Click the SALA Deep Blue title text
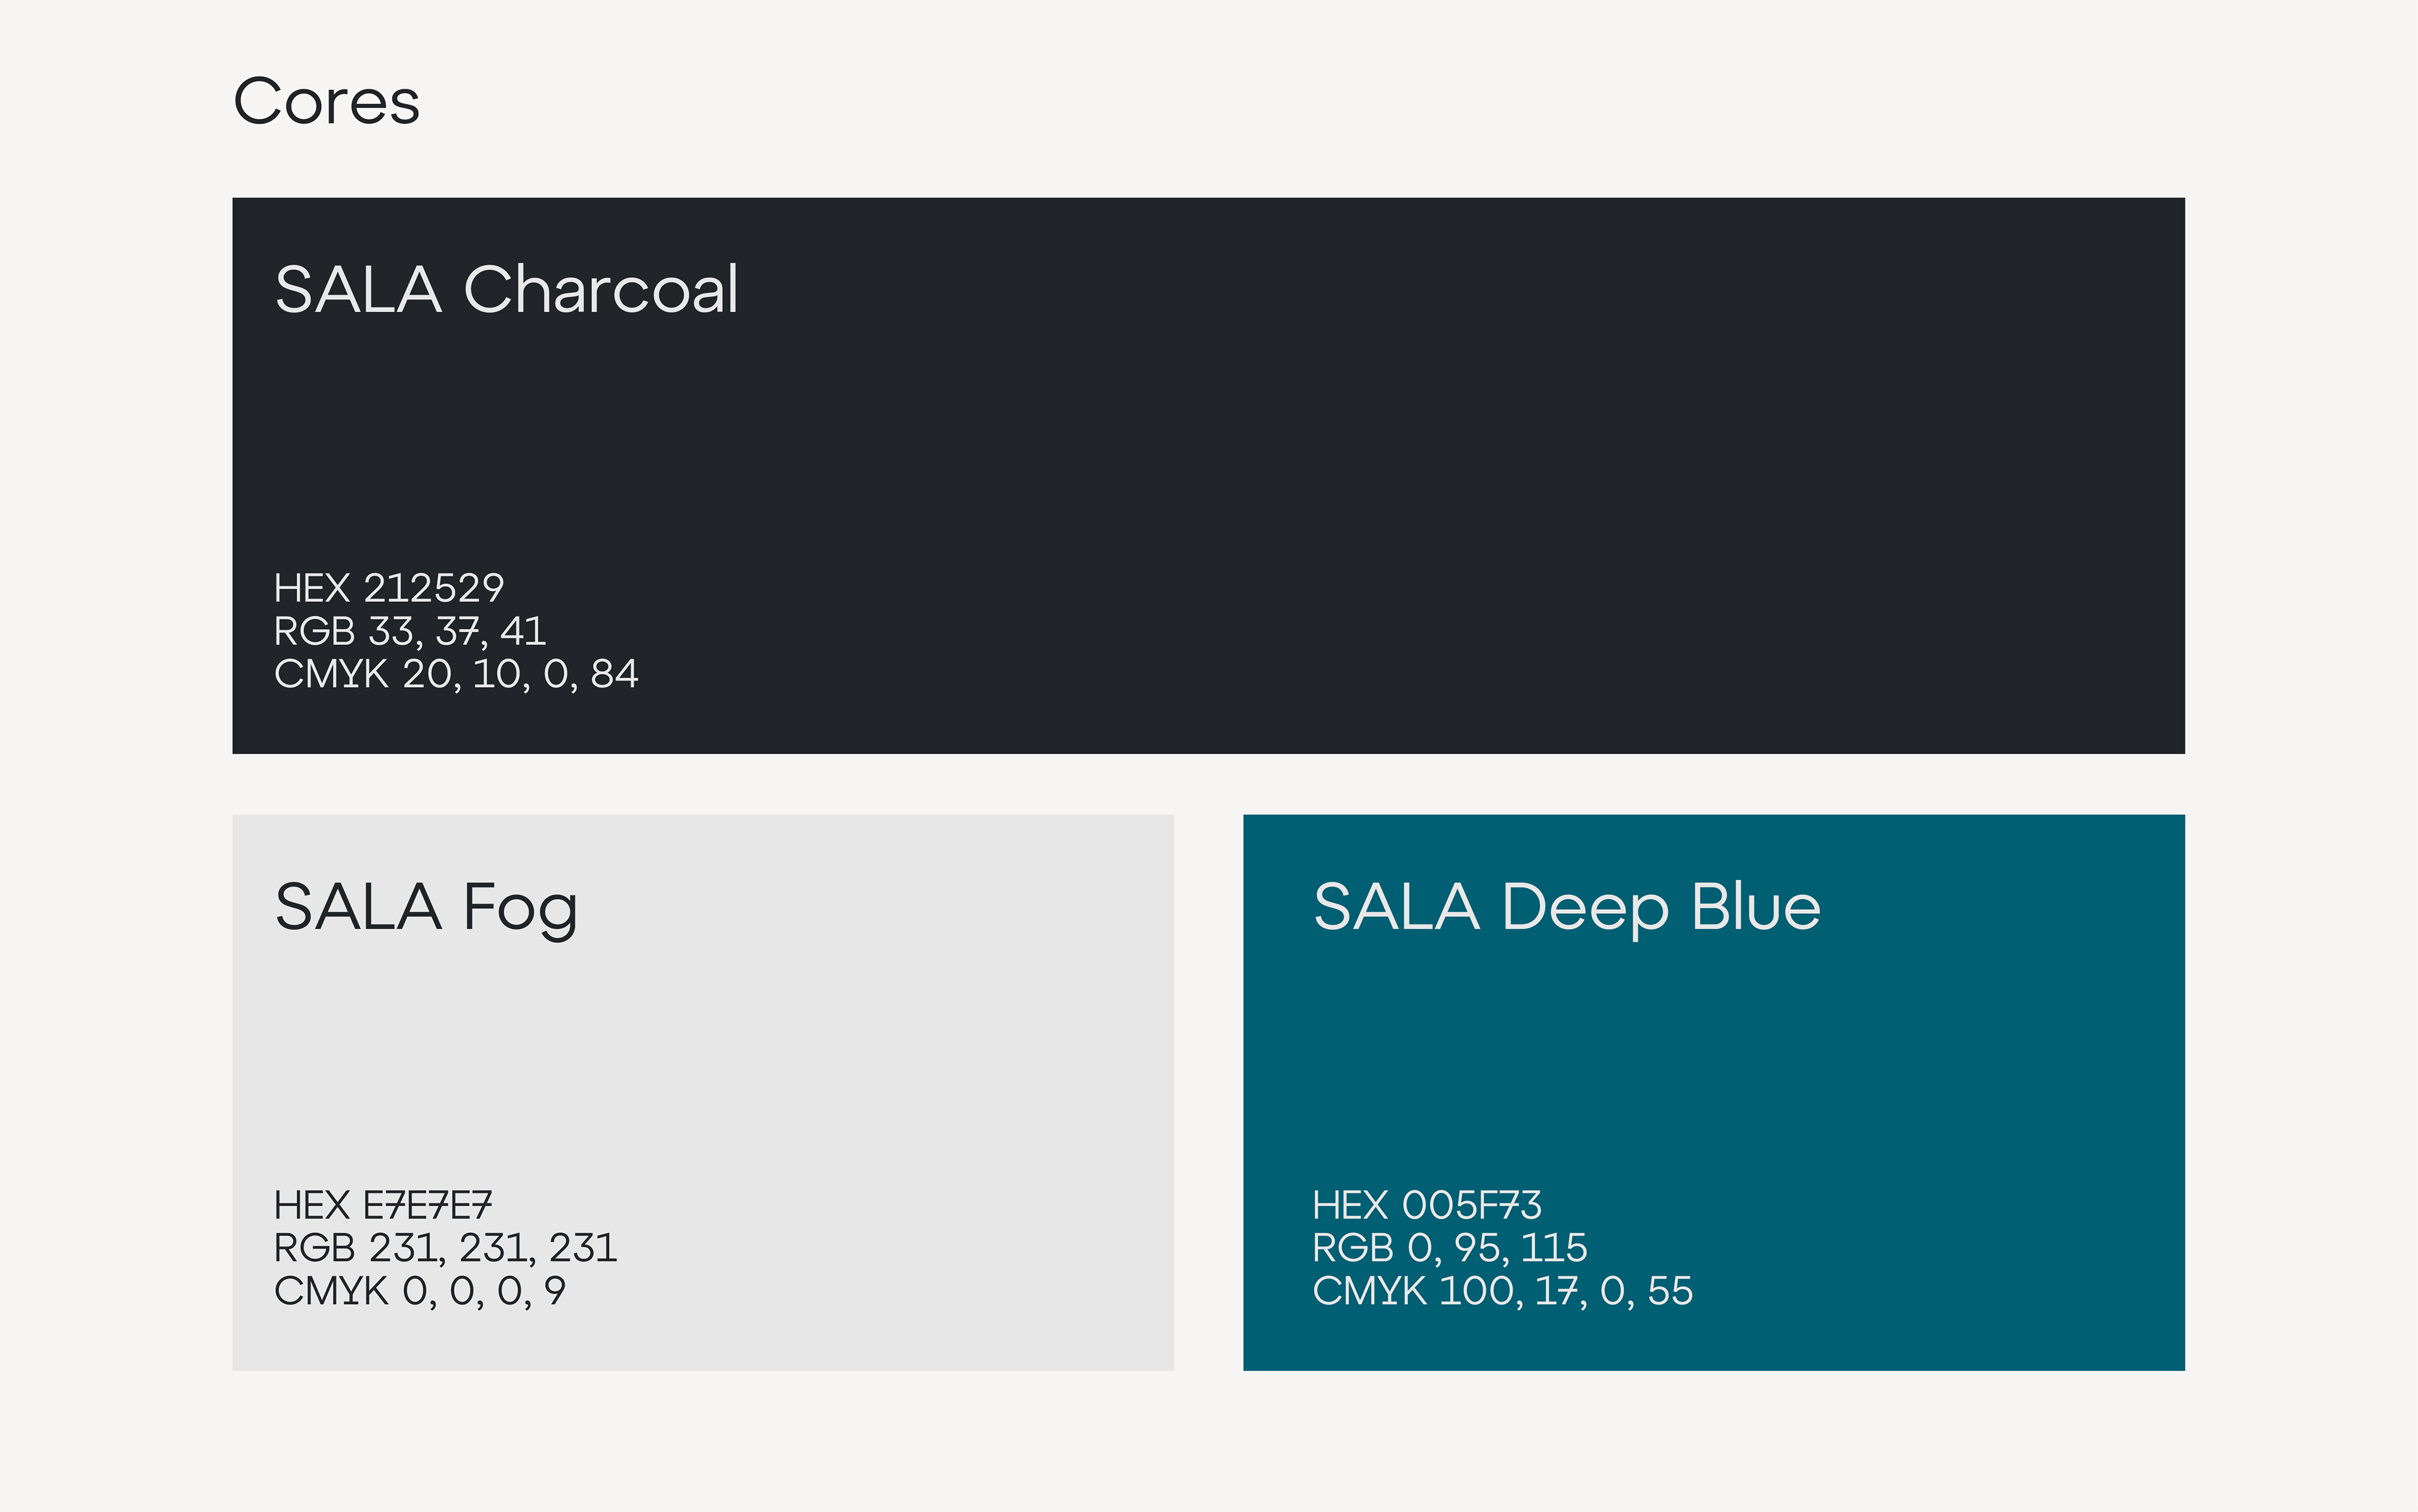The image size is (2418, 1512). [1566, 908]
